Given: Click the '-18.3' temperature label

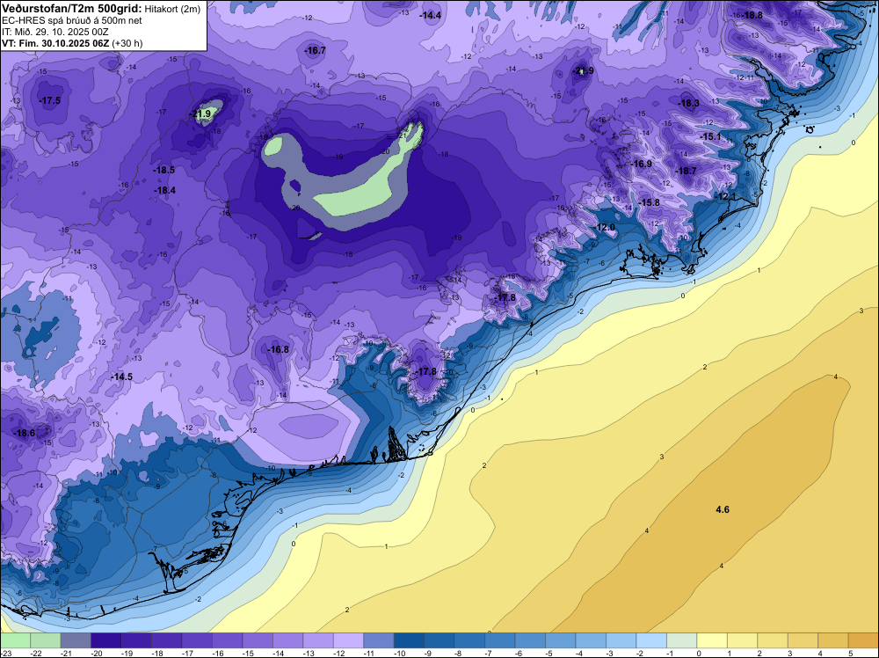Looking at the screenshot, I should 688,103.
